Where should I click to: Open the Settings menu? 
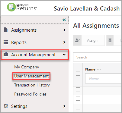coord(19,106)
